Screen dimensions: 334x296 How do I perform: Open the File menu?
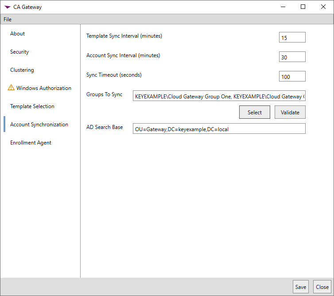pos(8,19)
